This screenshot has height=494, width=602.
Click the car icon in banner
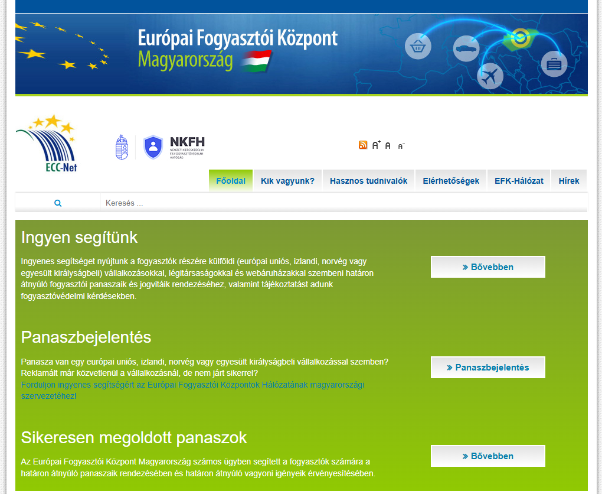click(466, 49)
